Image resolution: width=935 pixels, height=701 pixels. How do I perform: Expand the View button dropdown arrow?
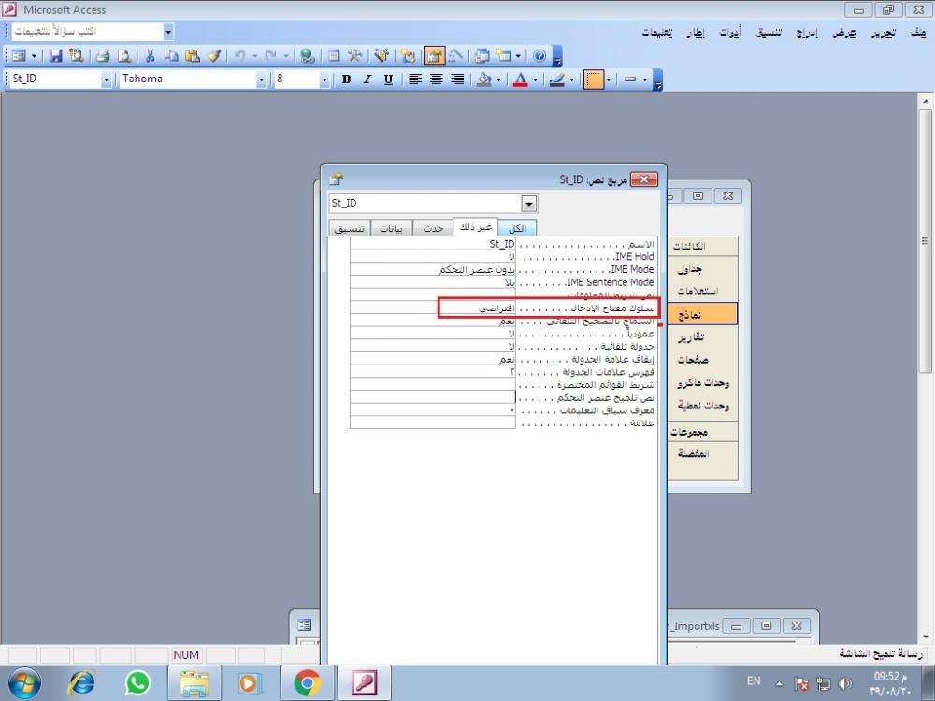pos(34,56)
